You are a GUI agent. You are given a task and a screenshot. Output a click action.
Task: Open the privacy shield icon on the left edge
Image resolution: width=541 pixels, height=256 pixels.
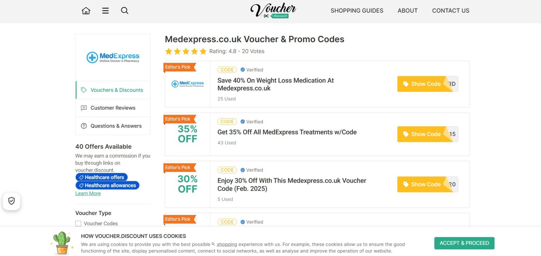click(11, 201)
